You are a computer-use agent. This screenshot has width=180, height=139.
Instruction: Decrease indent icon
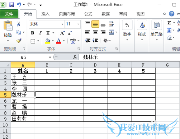pyautogui.click(x=88, y=41)
